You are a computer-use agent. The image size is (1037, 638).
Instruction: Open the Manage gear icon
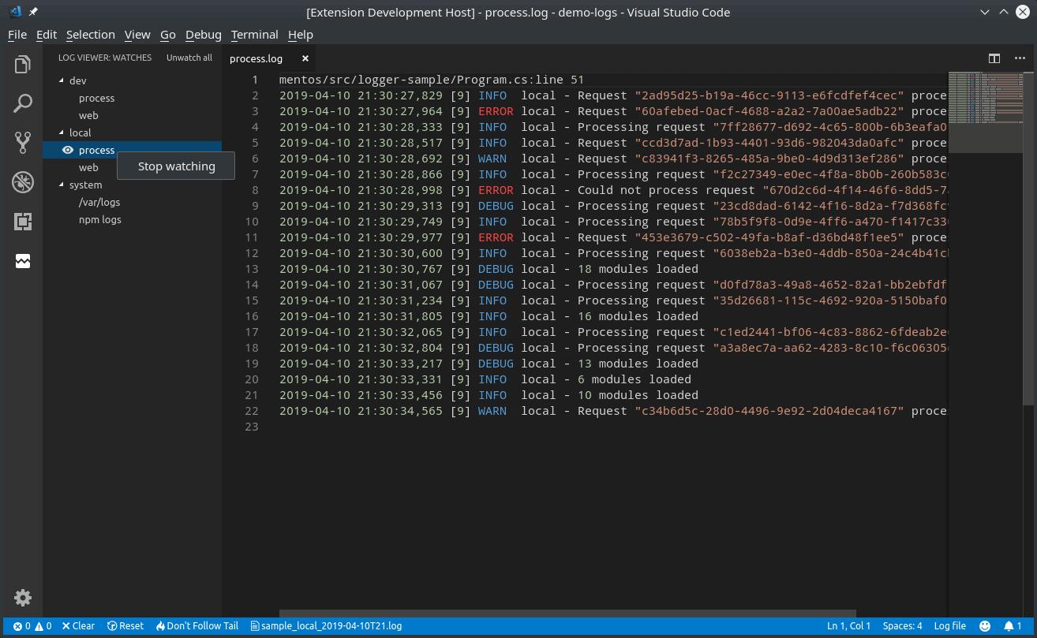click(23, 598)
